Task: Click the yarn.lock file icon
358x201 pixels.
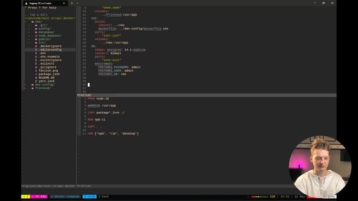Action: [36, 81]
